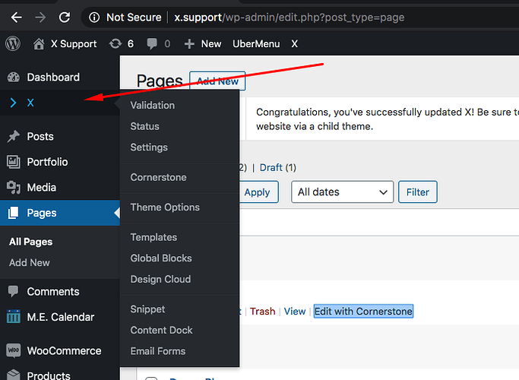Open Email Forms in X submenu
This screenshot has height=380, width=519.
coord(158,351)
